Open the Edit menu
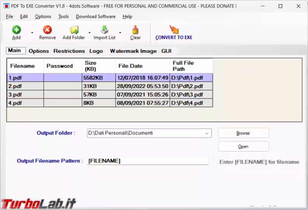The height and width of the screenshot is (210, 308). [24, 16]
